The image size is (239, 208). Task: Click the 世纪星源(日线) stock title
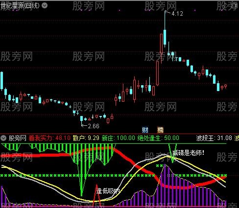[x=20, y=6]
